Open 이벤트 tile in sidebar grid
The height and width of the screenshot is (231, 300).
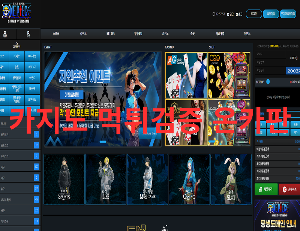click(32, 78)
